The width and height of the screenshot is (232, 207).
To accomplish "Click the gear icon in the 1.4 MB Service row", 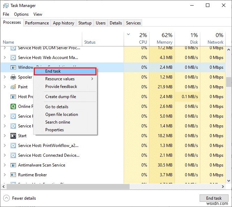I will click(x=13, y=126).
